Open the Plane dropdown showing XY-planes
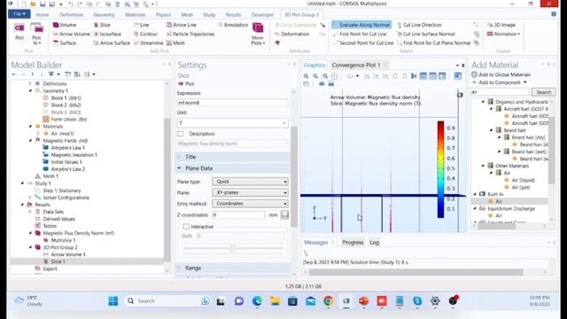Screen dimensions: 567x319 (x=250, y=193)
